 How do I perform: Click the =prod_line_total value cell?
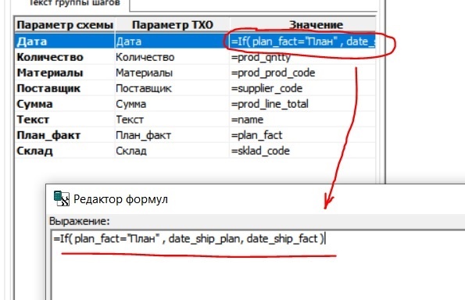click(x=302, y=104)
